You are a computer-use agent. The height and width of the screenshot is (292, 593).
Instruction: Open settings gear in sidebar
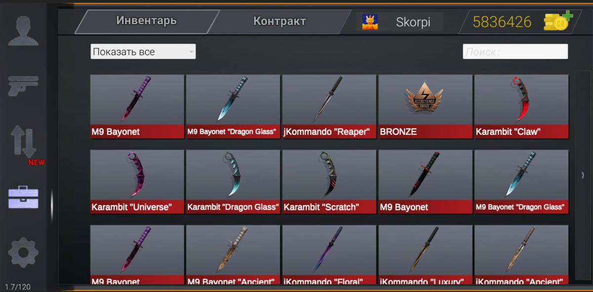click(23, 252)
